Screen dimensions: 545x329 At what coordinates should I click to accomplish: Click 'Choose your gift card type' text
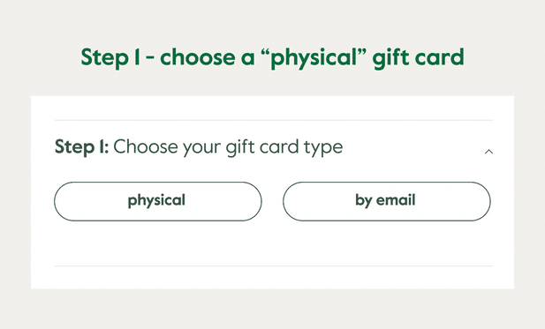pos(228,147)
